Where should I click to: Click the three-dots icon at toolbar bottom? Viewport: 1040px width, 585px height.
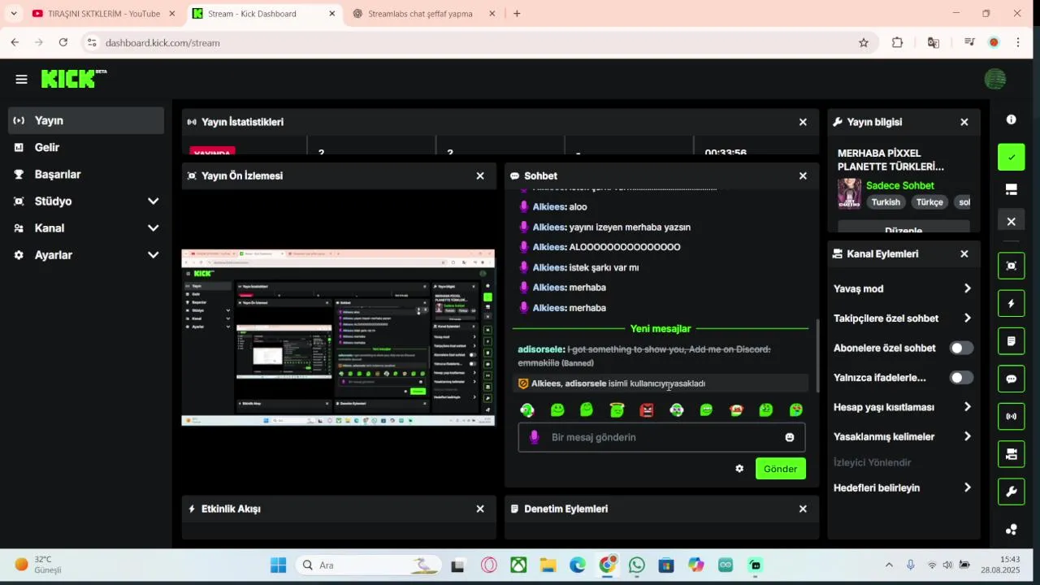(x=1011, y=530)
